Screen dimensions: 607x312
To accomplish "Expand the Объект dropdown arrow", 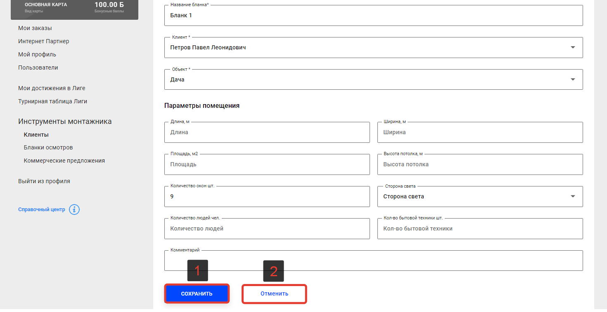I will point(573,79).
